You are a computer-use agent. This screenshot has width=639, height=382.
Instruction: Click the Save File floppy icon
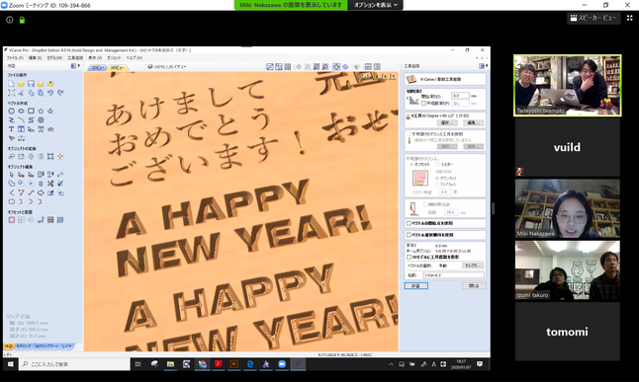click(x=31, y=84)
